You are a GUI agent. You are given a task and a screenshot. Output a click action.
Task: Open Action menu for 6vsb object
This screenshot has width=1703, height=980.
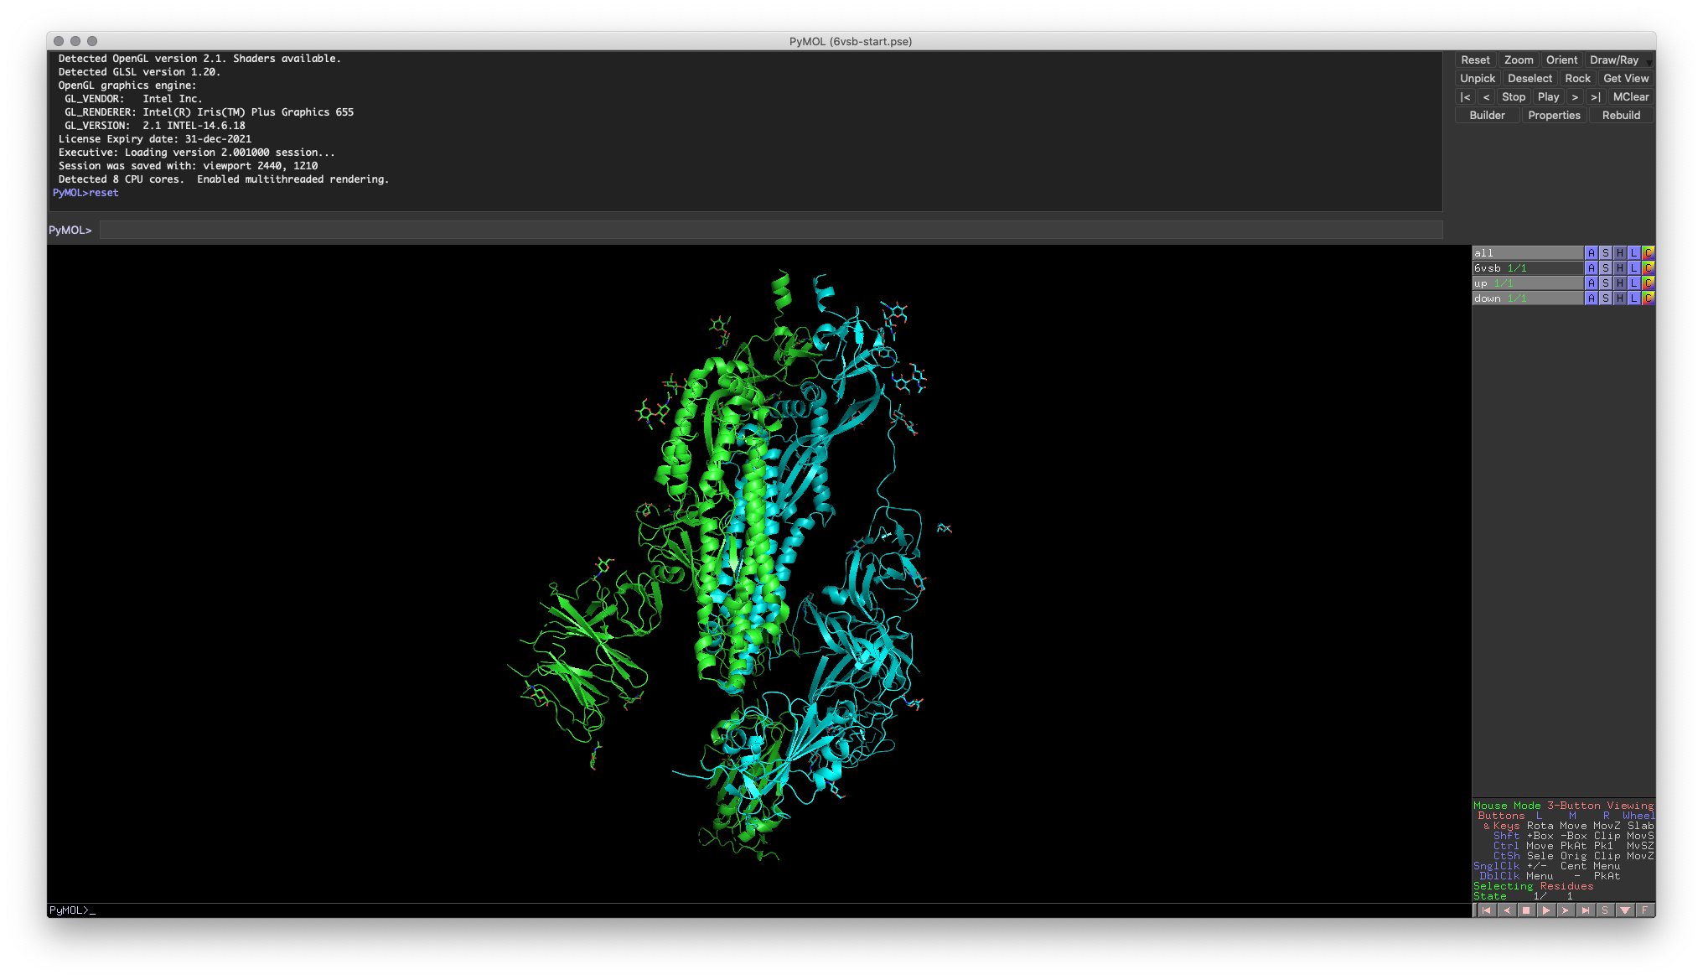click(x=1592, y=268)
